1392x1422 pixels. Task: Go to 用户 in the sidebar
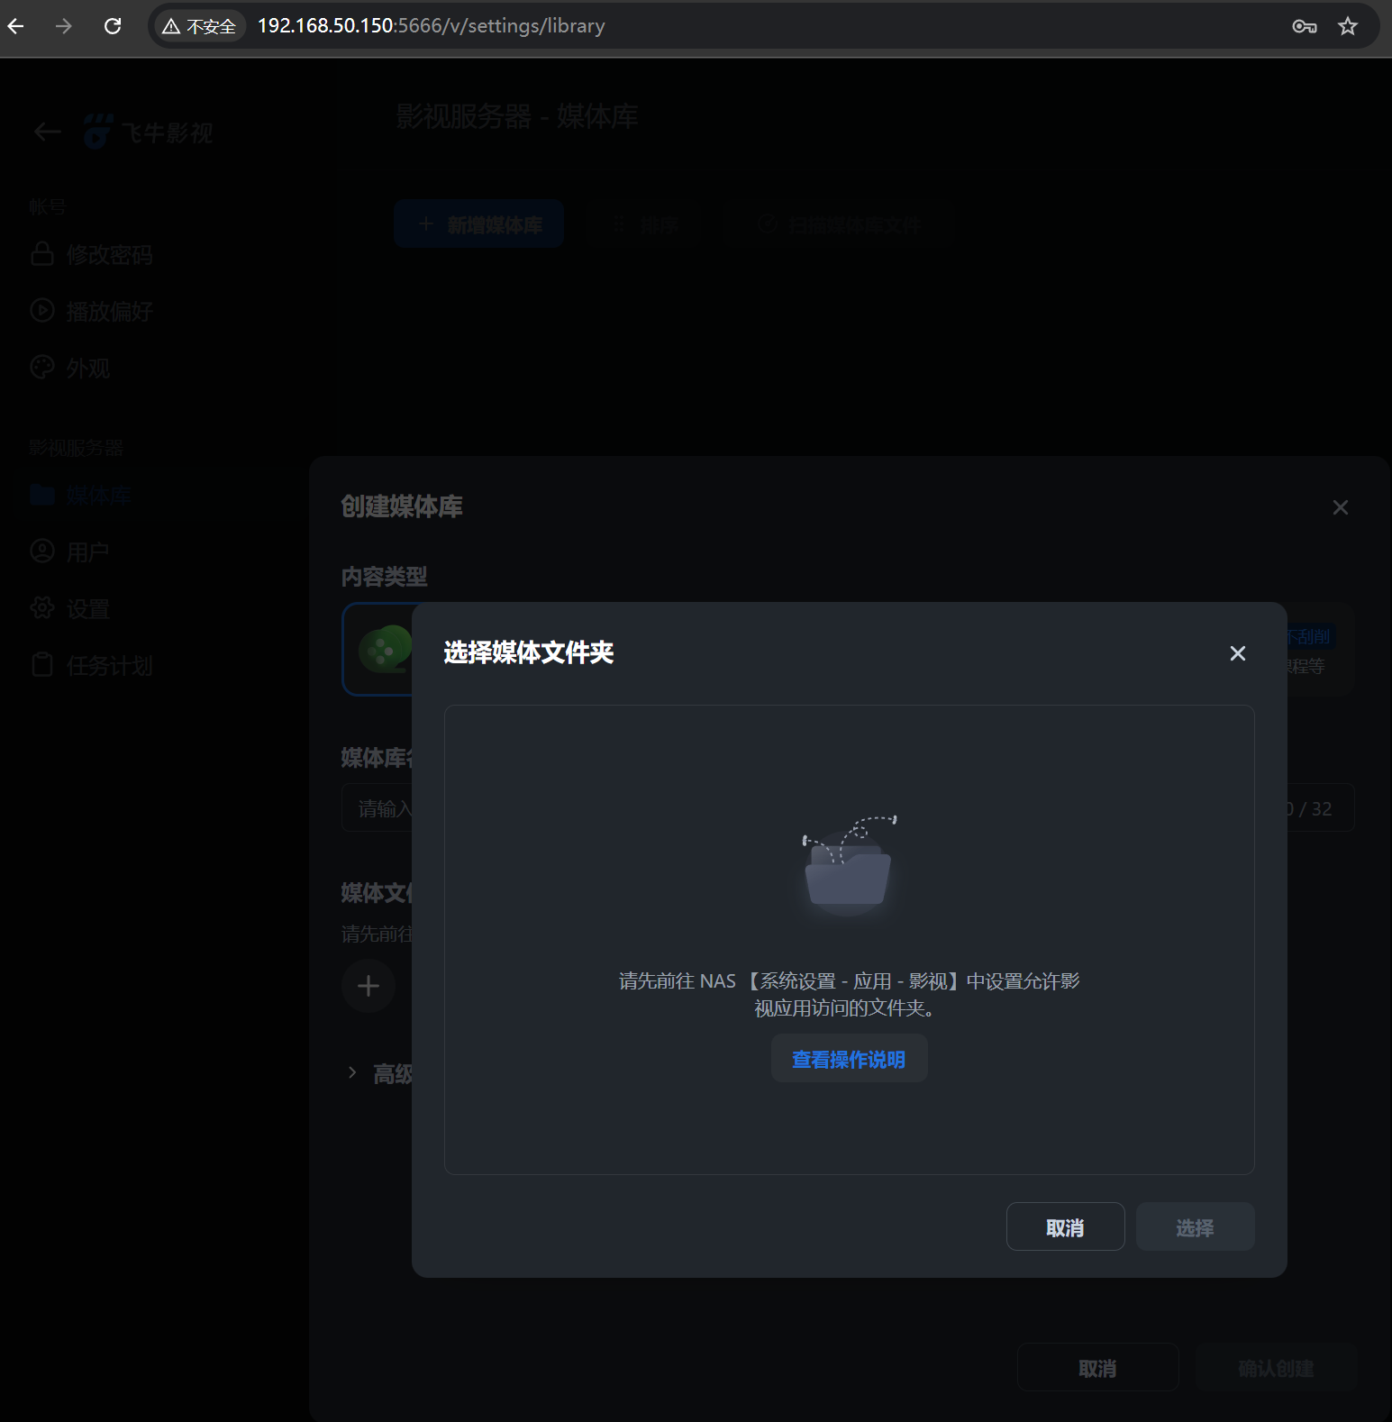click(x=70, y=551)
